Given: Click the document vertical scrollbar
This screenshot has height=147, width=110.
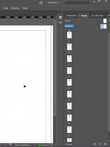Looking at the screenshot, I should tap(54, 67).
